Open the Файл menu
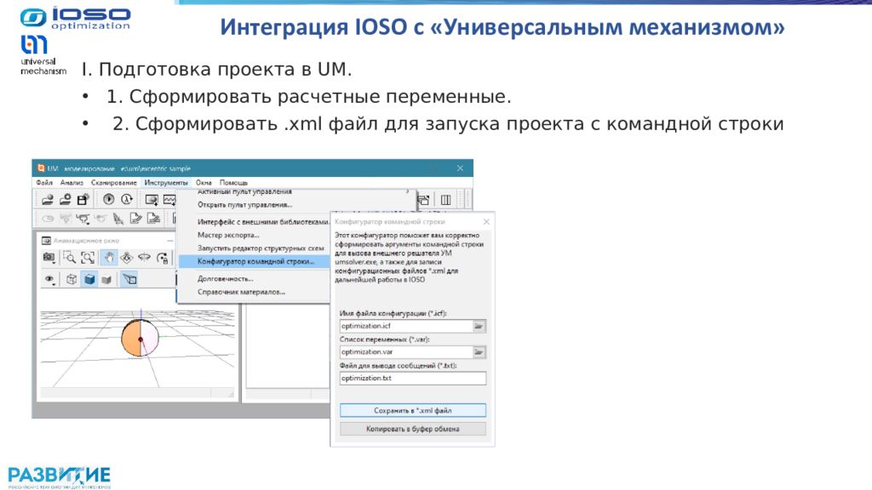This screenshot has width=872, height=490. (44, 182)
